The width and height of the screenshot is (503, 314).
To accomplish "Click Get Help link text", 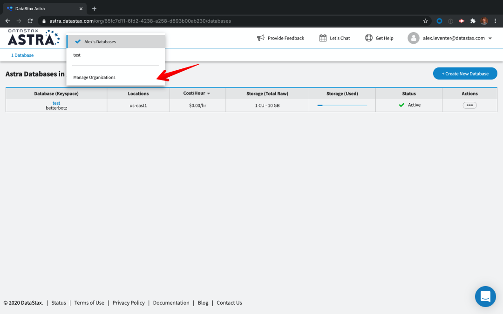I will point(384,38).
